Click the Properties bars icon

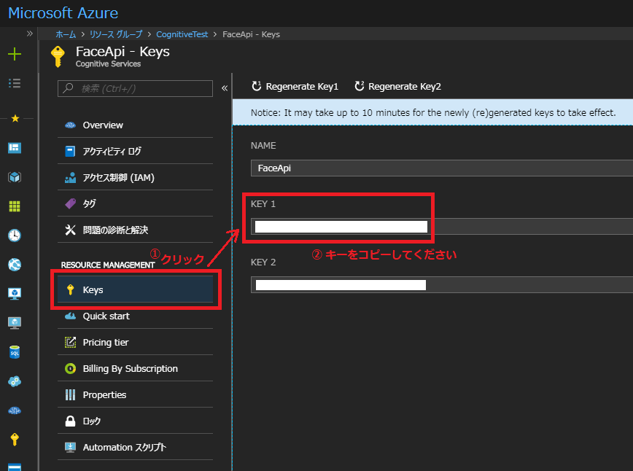pyautogui.click(x=70, y=394)
